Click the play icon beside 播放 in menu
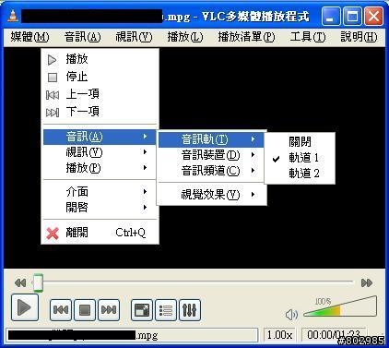This screenshot has height=348, width=389. 53,60
